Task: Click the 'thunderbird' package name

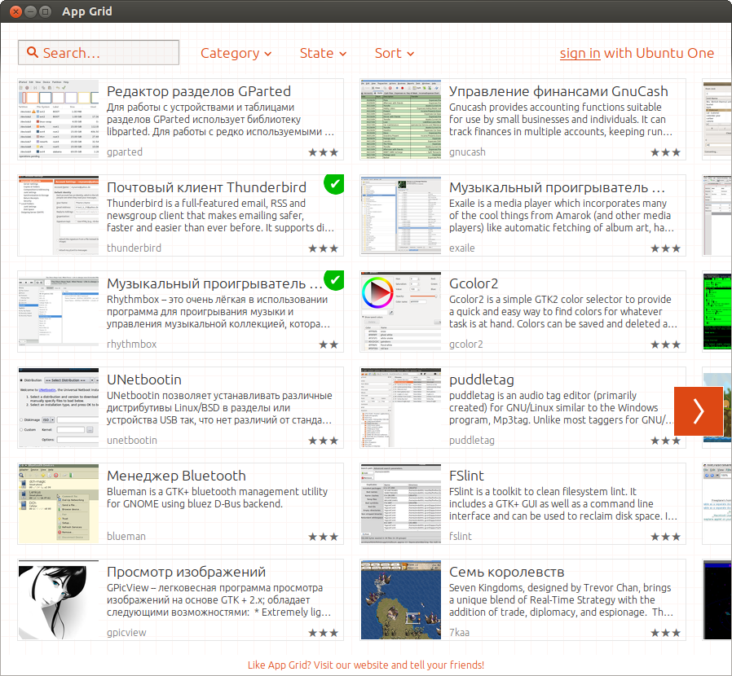Action: pos(134,248)
